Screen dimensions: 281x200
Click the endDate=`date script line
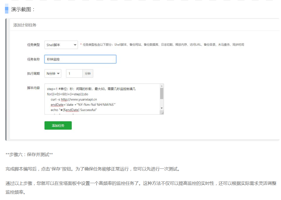click(83, 105)
